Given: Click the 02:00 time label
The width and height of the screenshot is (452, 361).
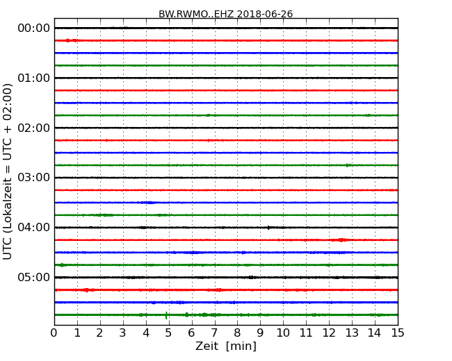Looking at the screenshot, I should 34,128.
